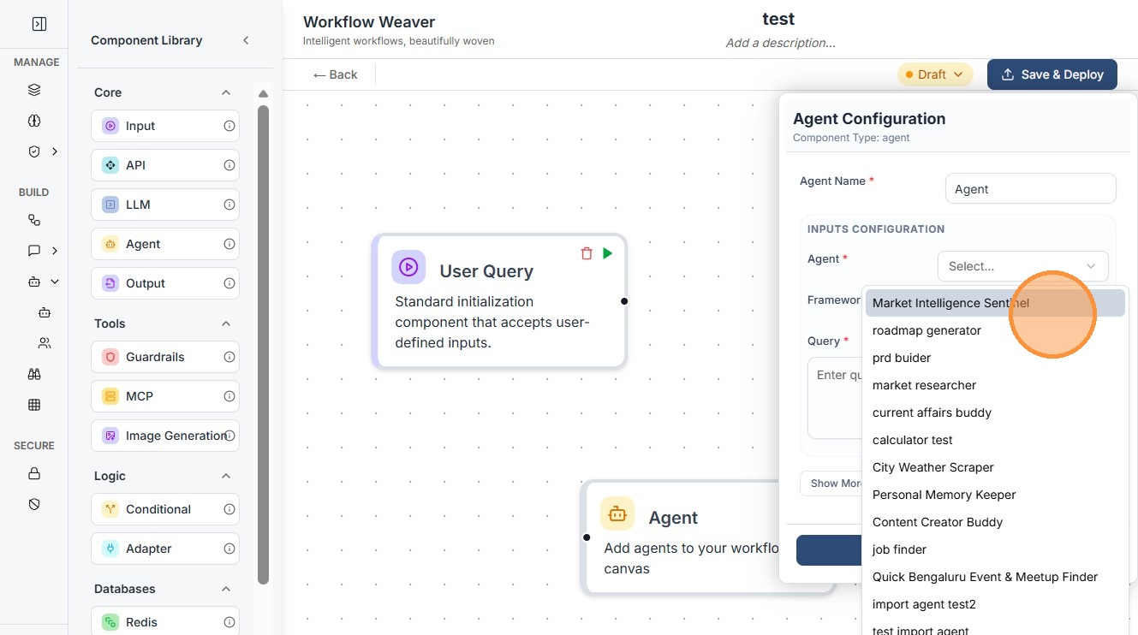Click the red delete icon on User Query node
Screen dimensions: 1138x635
[587, 253]
